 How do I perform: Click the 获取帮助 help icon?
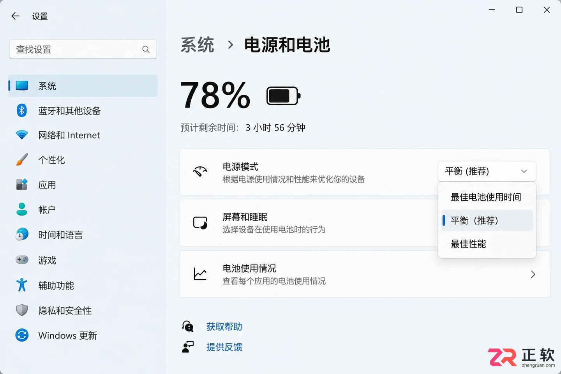(188, 326)
